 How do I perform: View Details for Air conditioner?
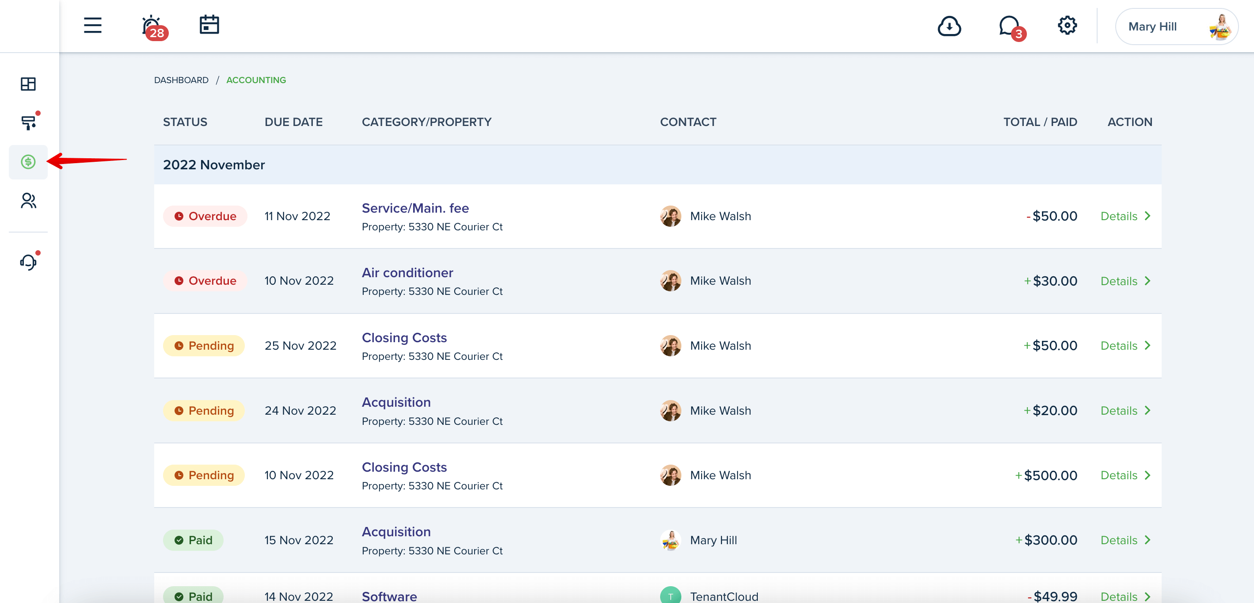(1125, 281)
